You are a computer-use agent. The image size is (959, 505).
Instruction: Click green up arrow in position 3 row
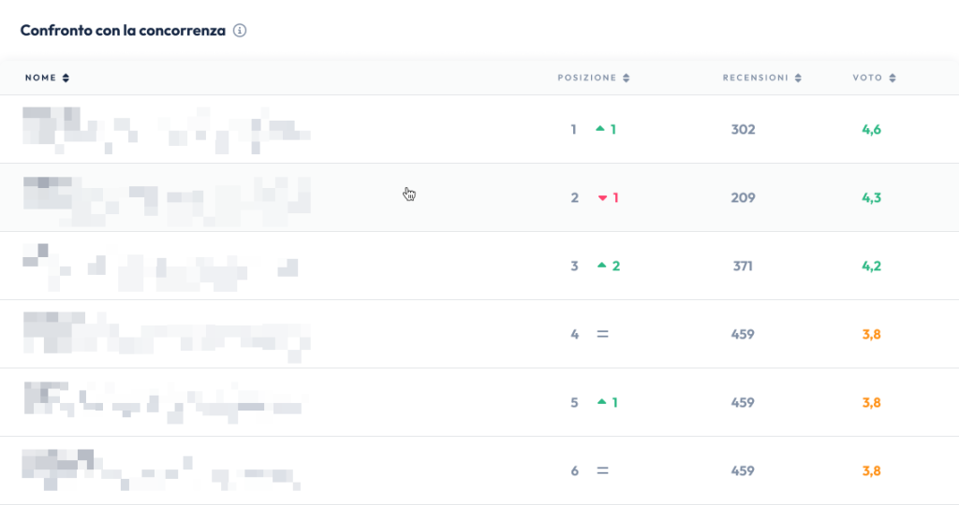click(601, 266)
